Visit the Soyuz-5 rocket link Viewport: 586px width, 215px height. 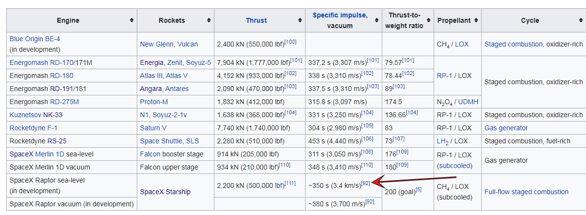199,62
